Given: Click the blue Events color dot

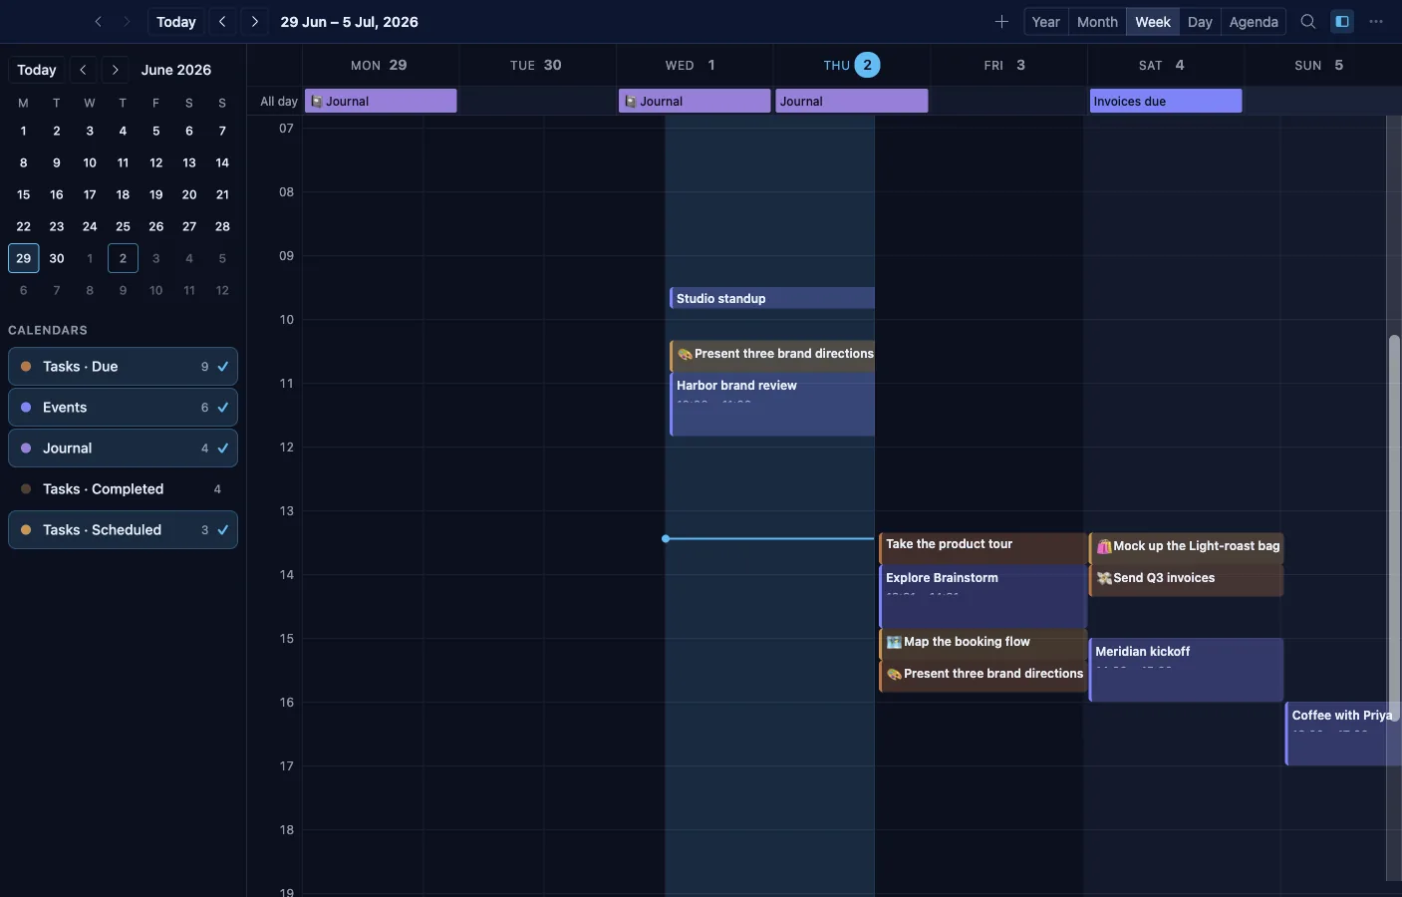Looking at the screenshot, I should pos(26,408).
